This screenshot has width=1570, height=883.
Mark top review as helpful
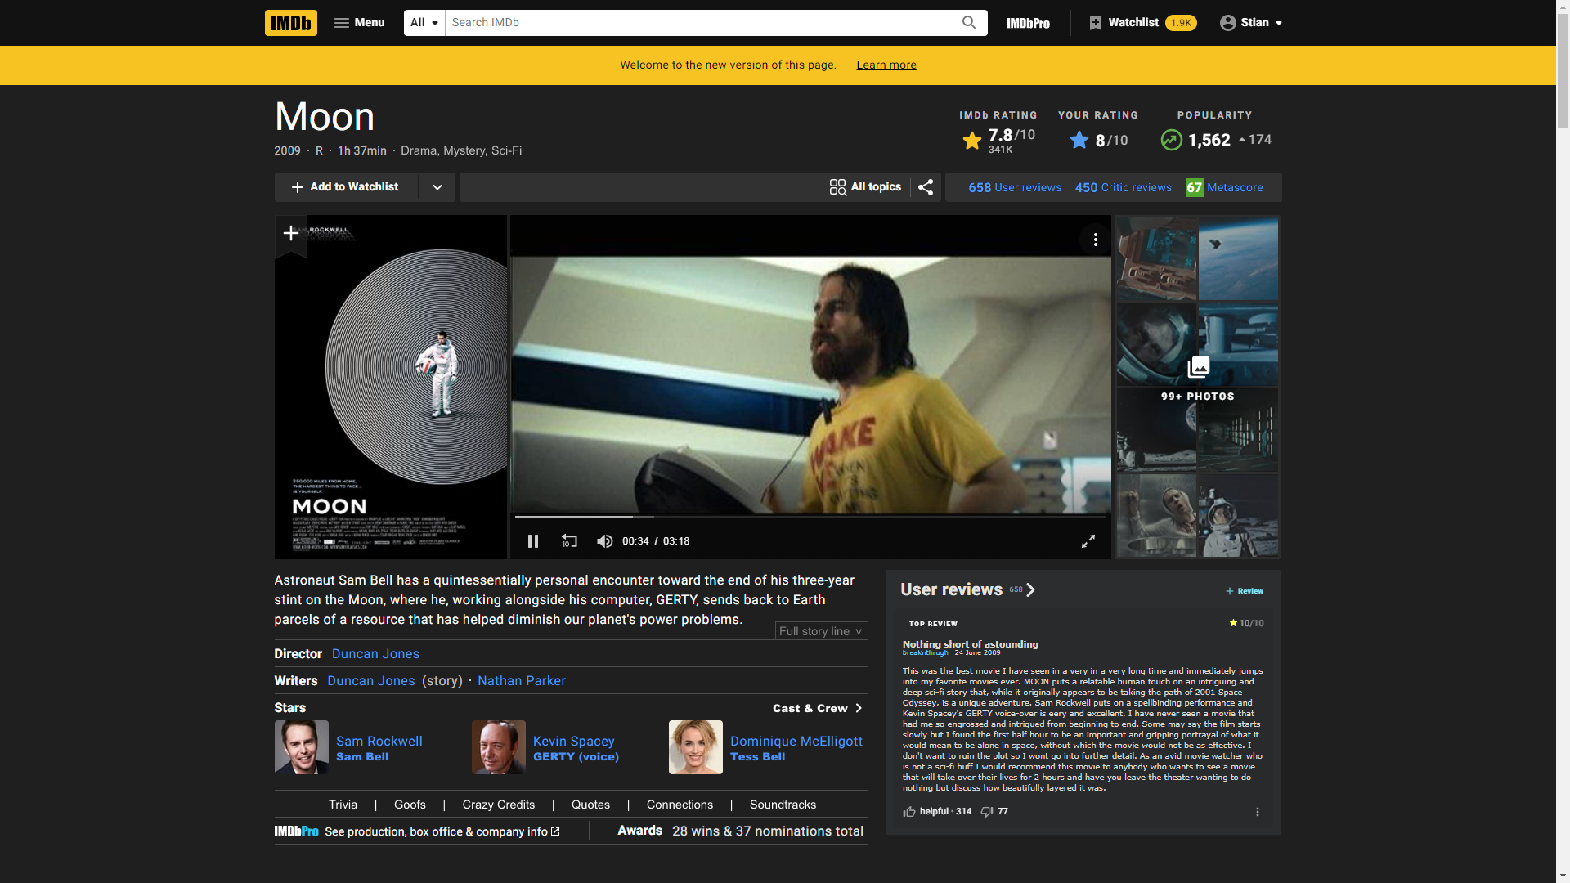click(909, 811)
